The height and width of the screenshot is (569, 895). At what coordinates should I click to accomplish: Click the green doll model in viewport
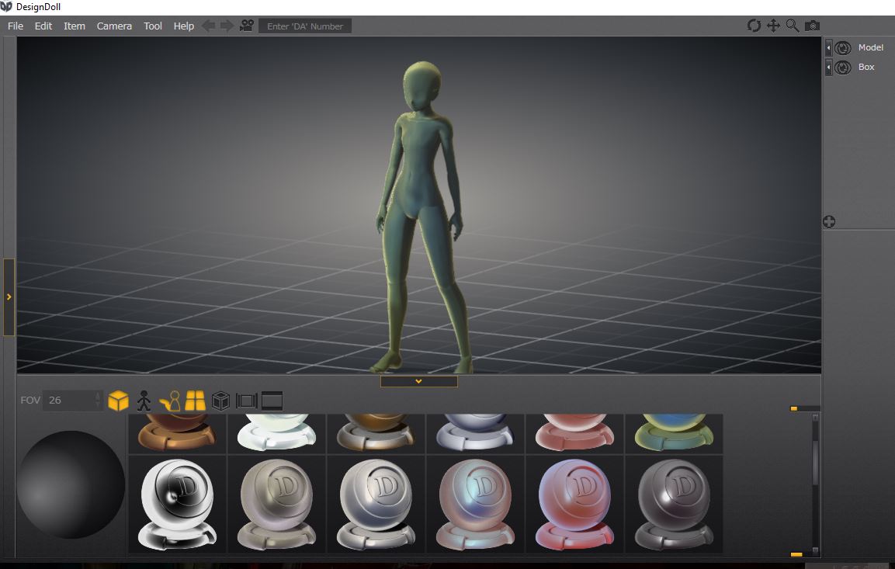(421, 217)
